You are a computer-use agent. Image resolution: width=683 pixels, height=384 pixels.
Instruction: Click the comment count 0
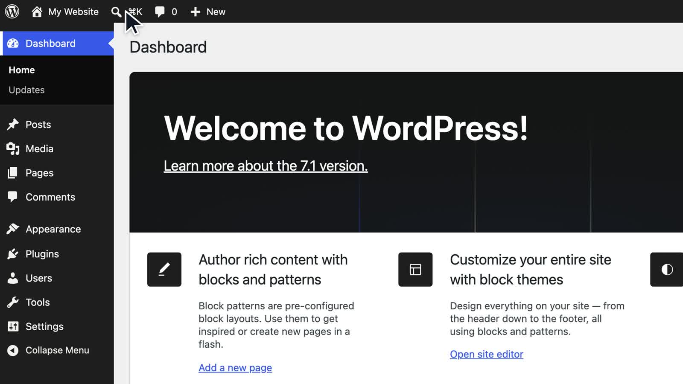click(174, 12)
